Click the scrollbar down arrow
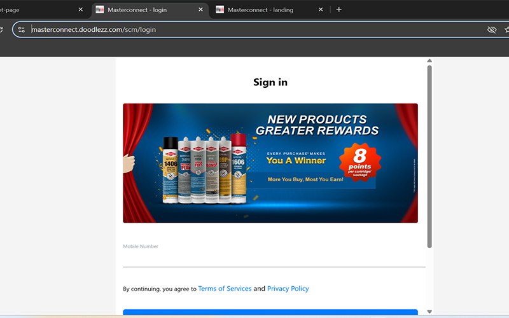 click(429, 312)
